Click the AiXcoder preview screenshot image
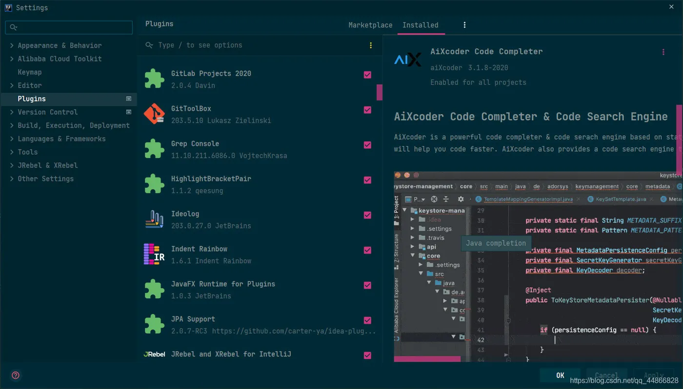683x389 pixels. 538,266
